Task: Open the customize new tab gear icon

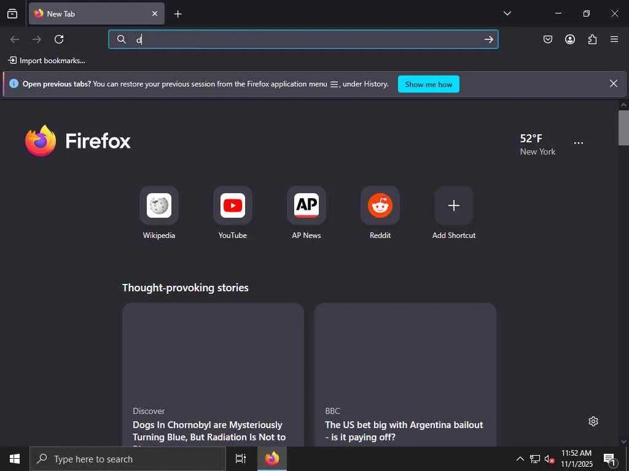Action: pos(593,421)
